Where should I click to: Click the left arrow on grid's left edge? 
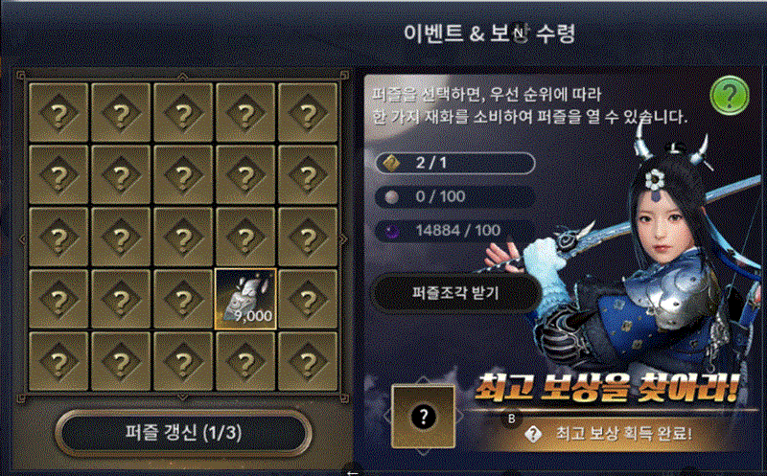coord(23,239)
